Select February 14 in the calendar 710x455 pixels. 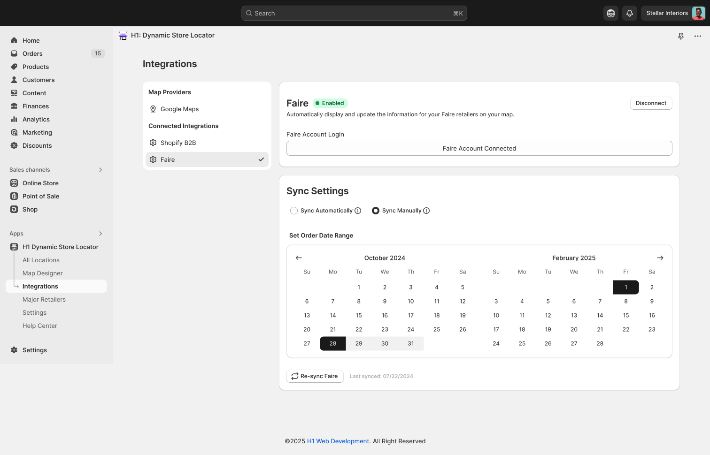[600, 315]
